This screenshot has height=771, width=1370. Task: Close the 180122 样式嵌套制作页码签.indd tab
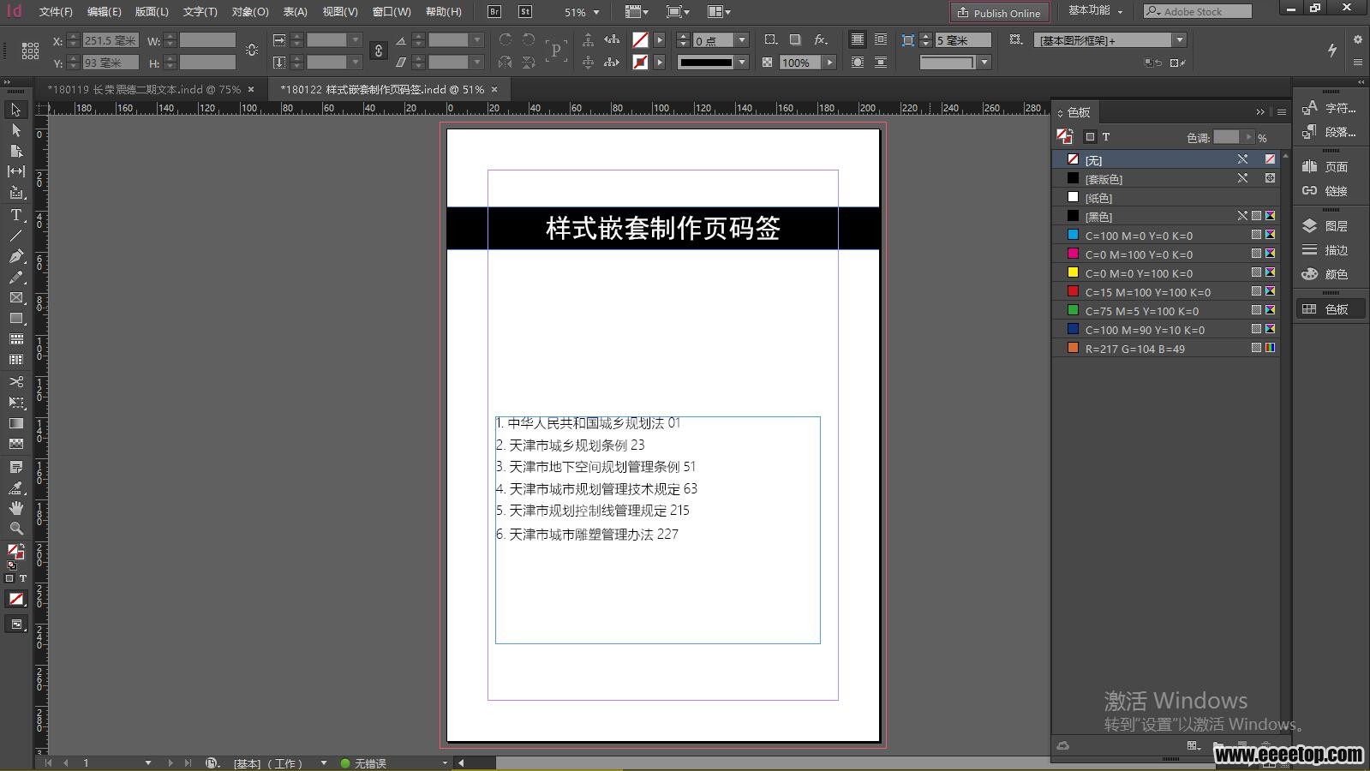tap(494, 89)
